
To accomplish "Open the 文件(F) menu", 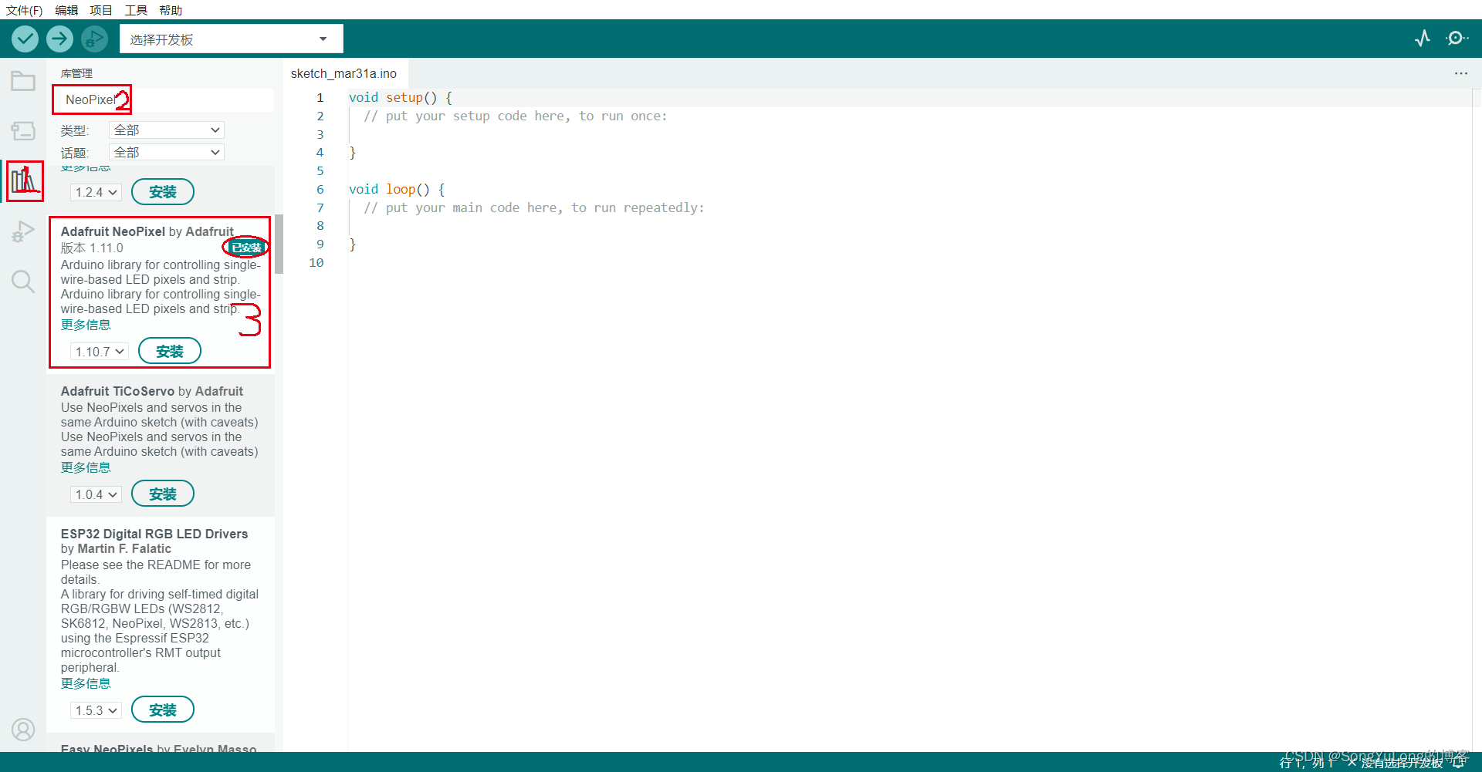I will coord(24,10).
